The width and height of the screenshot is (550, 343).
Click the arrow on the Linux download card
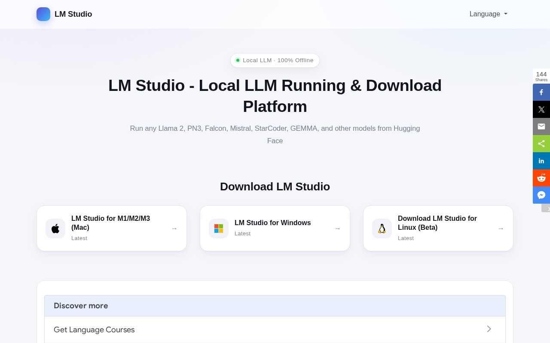[x=501, y=229]
